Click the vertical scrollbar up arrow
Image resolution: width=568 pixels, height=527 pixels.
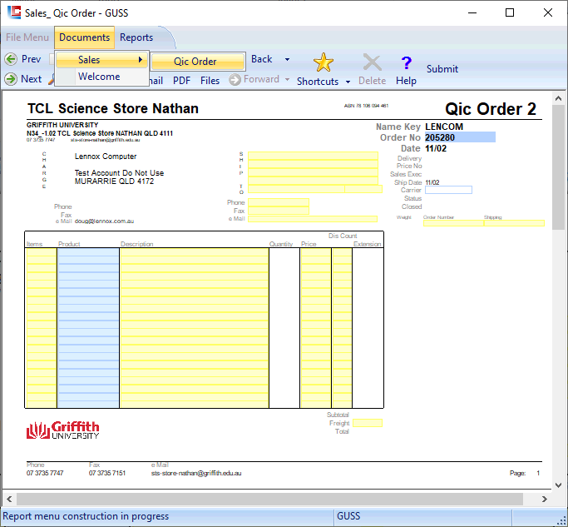tap(558, 98)
